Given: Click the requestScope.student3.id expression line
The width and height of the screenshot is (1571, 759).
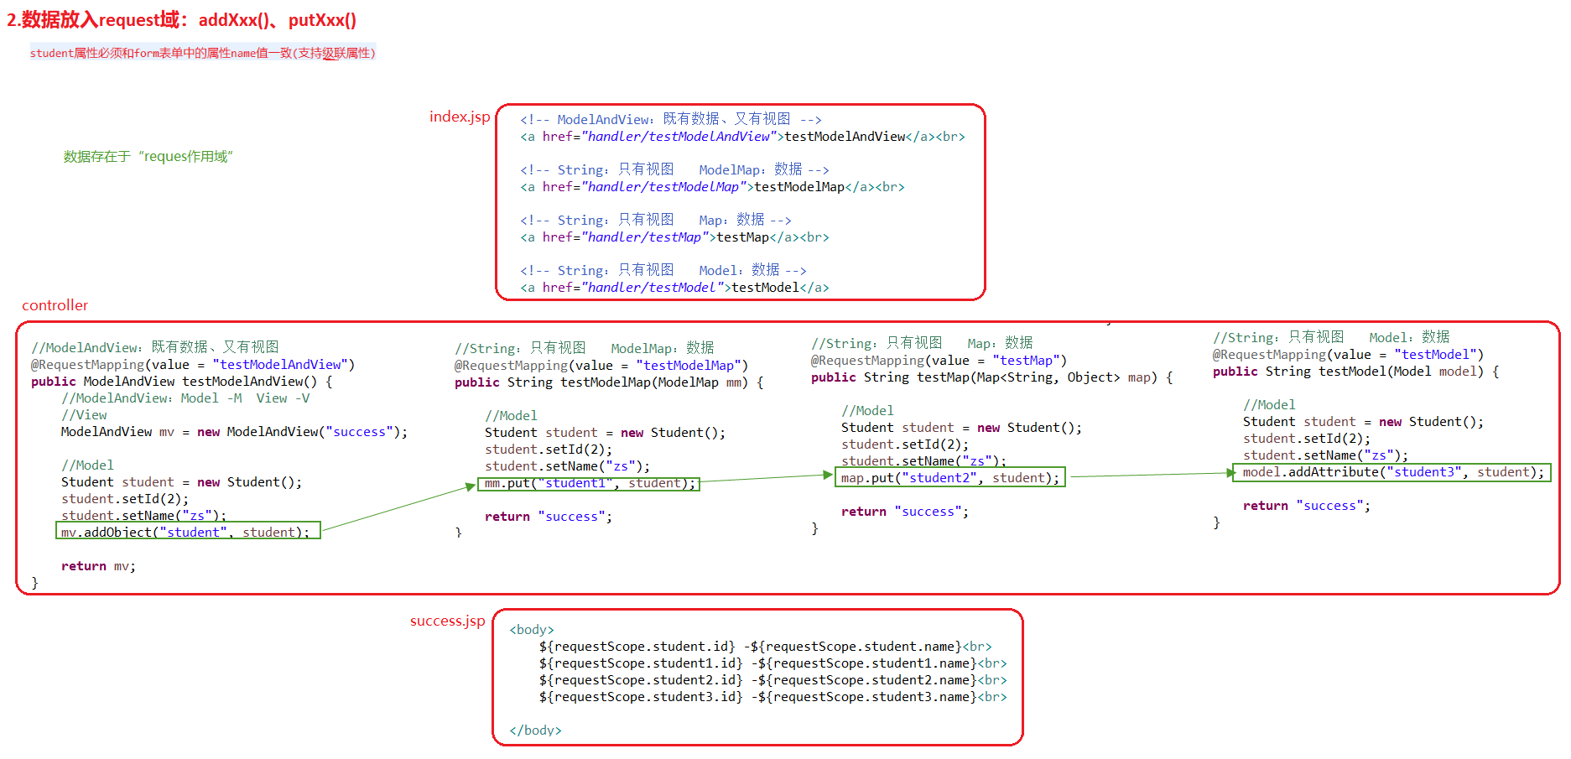Looking at the screenshot, I should point(772,697).
